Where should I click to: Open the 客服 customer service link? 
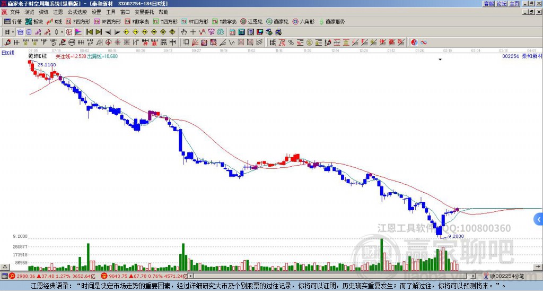489,4
